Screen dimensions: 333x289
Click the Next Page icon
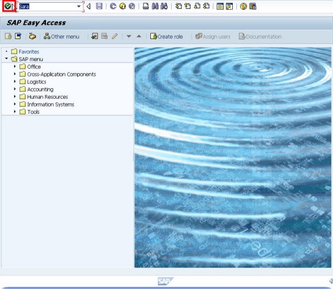click(197, 6)
